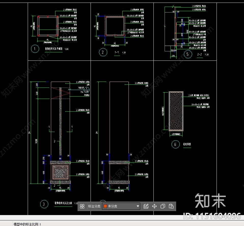Select detail bubble 6 labeled 柱纹详图
The height and width of the screenshot is (226, 244).
click(x=175, y=144)
